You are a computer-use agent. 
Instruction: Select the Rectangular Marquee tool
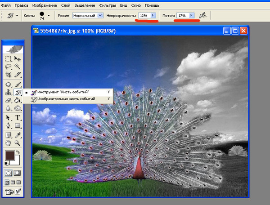click(x=8, y=59)
